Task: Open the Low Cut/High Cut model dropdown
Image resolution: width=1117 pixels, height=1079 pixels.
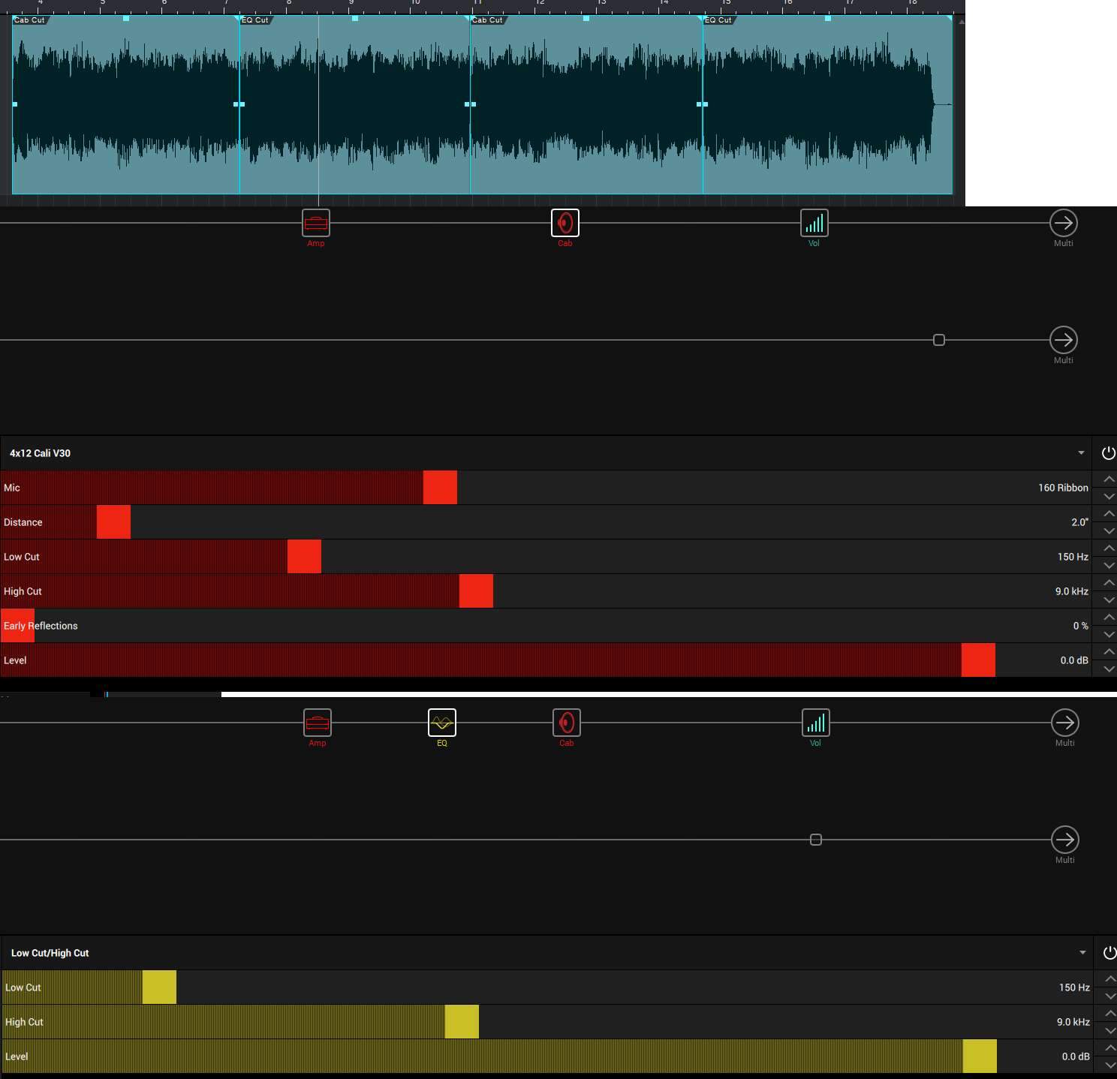Action: (x=1082, y=953)
